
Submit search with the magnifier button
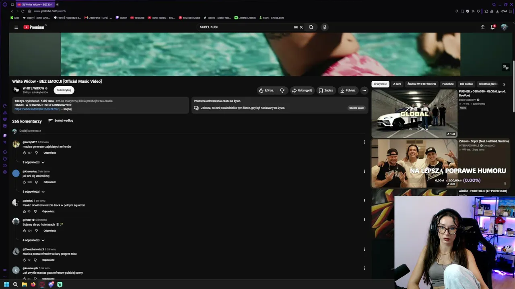coord(311,27)
